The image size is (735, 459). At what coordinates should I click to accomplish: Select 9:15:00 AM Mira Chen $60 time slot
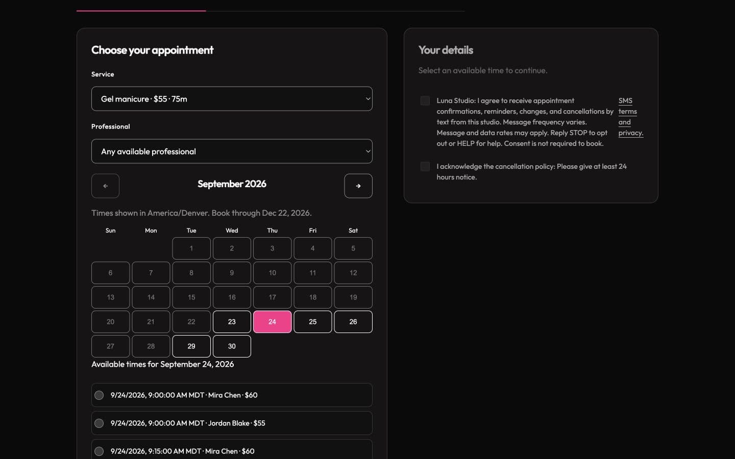[x=232, y=449]
